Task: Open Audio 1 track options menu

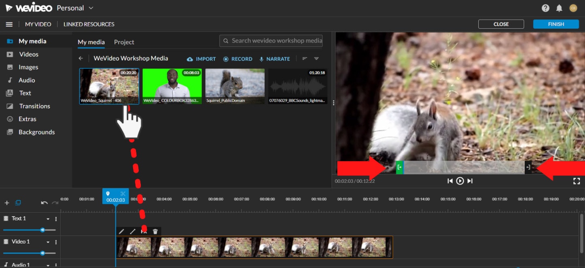Action: pos(56,265)
